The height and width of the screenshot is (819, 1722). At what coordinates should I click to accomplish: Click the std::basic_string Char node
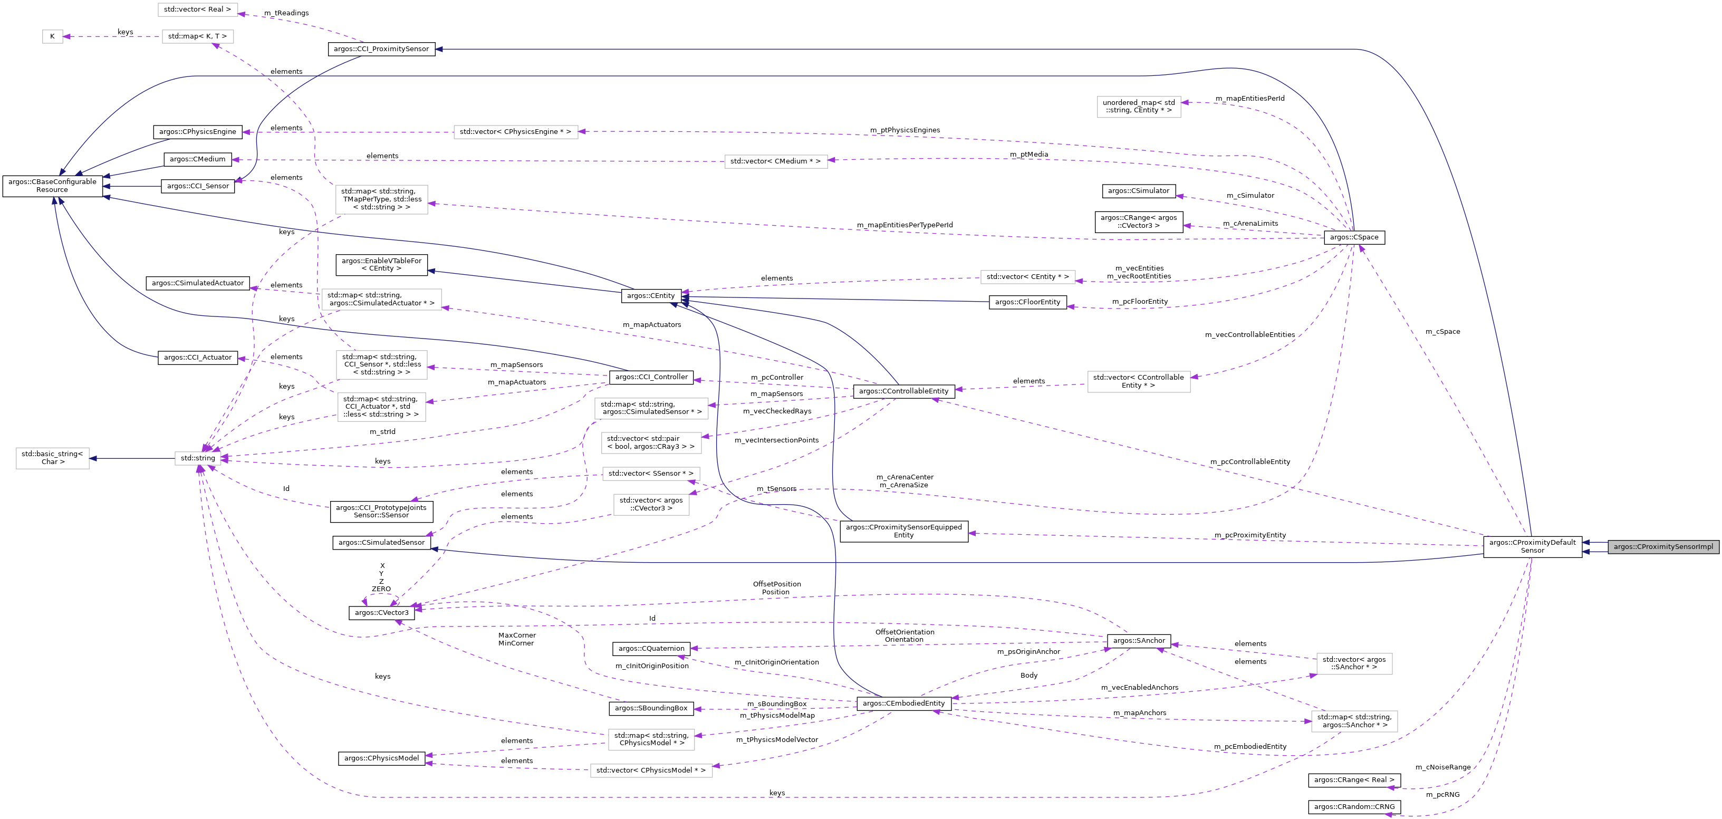pos(52,458)
